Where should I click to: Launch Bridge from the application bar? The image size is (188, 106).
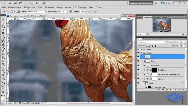[x=10, y=3]
